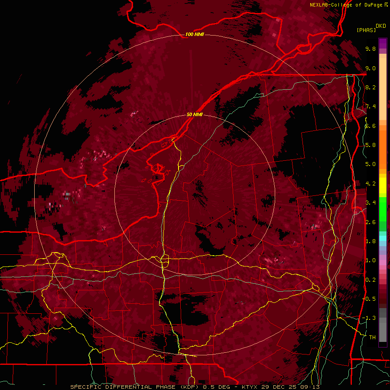The height and width of the screenshot is (390, 390).
Task: Click the gray segment at bottom of color bar
Action: click(383, 331)
